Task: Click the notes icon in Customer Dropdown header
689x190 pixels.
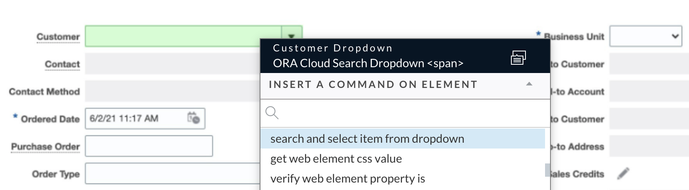Action: point(518,58)
